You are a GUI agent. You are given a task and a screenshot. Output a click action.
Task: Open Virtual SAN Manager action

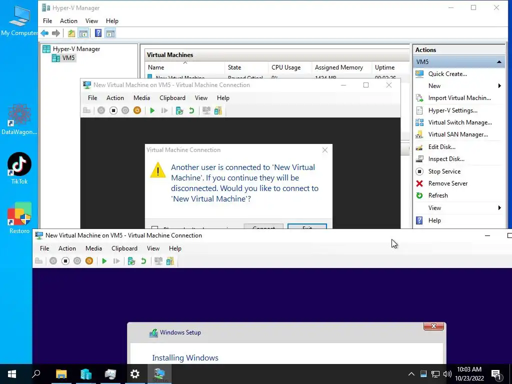[458, 134]
